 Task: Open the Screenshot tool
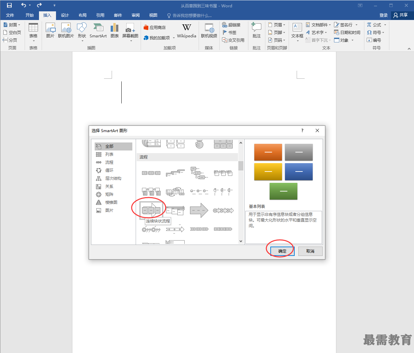click(x=130, y=32)
